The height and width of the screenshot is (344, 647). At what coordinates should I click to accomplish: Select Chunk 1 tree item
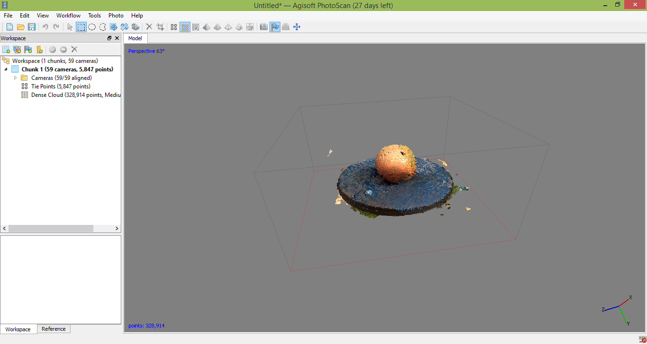(x=67, y=69)
